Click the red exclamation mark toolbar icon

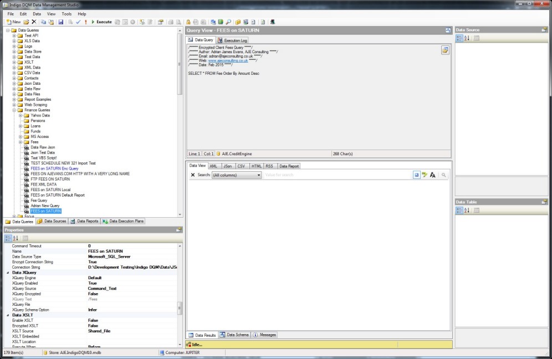click(85, 22)
